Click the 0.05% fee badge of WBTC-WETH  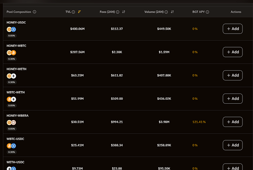(12, 105)
